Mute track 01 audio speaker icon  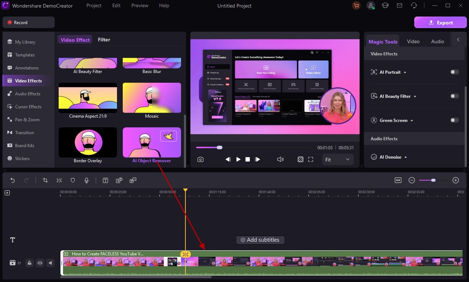pos(50,263)
